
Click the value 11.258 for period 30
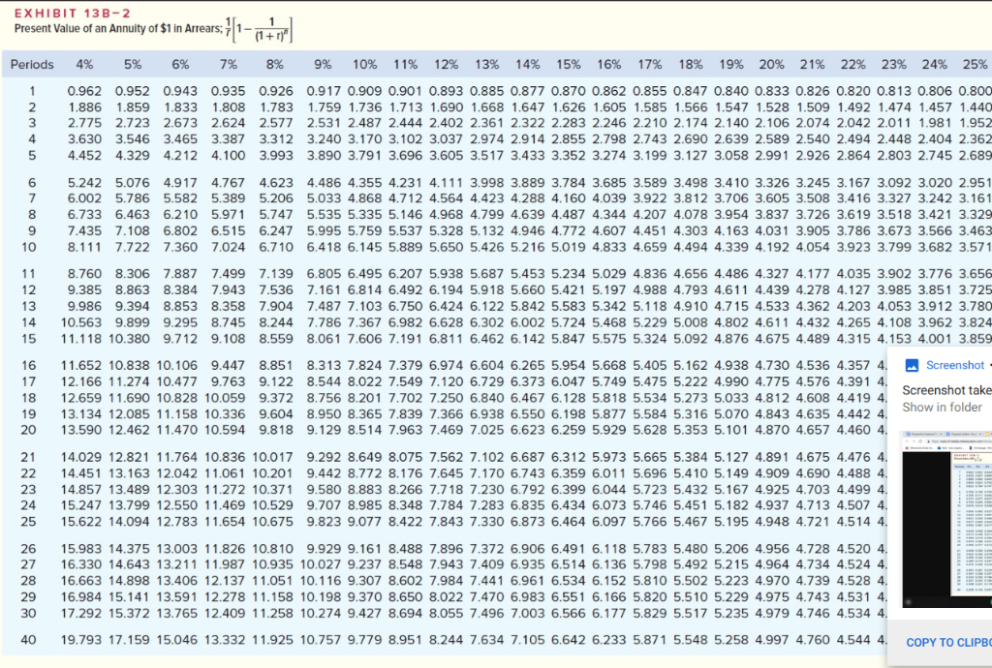275,612
